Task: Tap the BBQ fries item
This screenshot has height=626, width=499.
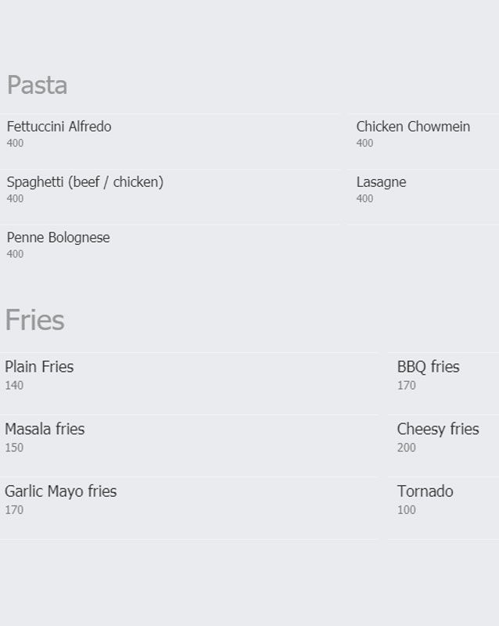Action: coord(428,367)
